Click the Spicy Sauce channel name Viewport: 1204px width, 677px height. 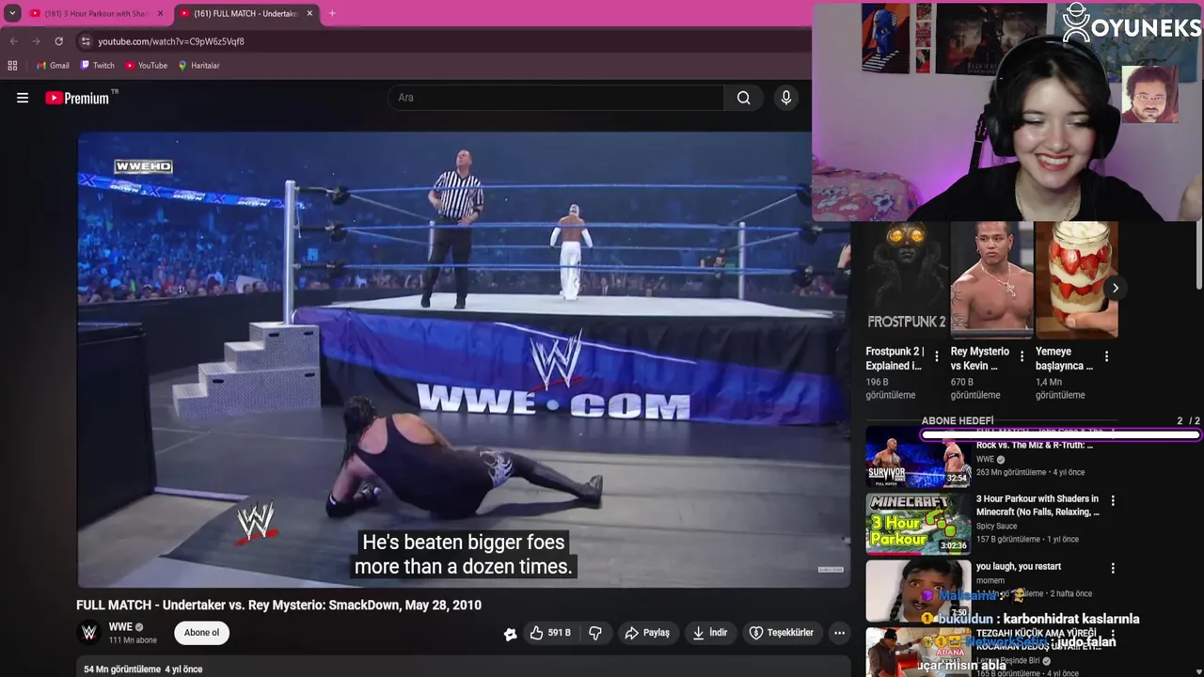[996, 527]
